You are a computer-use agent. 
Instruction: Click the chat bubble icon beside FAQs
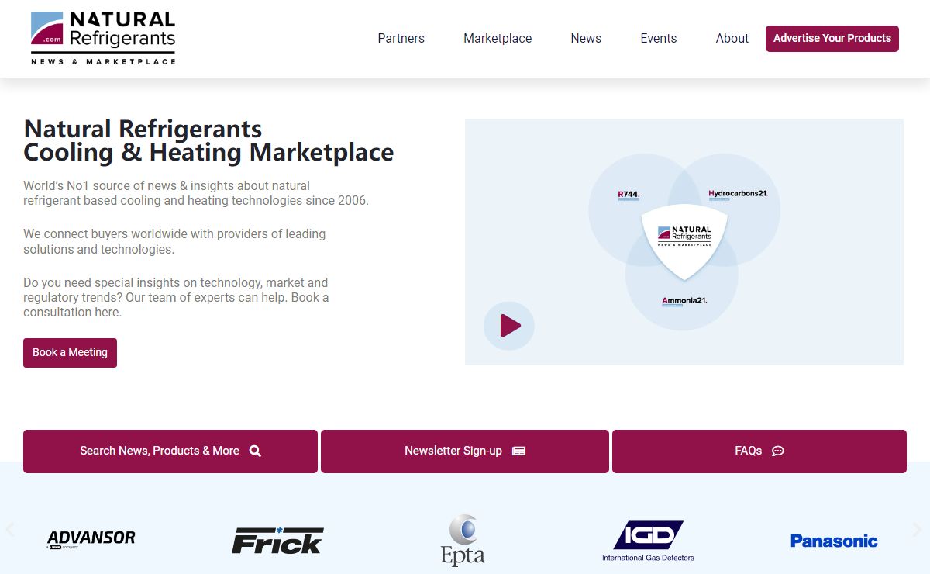coord(778,451)
